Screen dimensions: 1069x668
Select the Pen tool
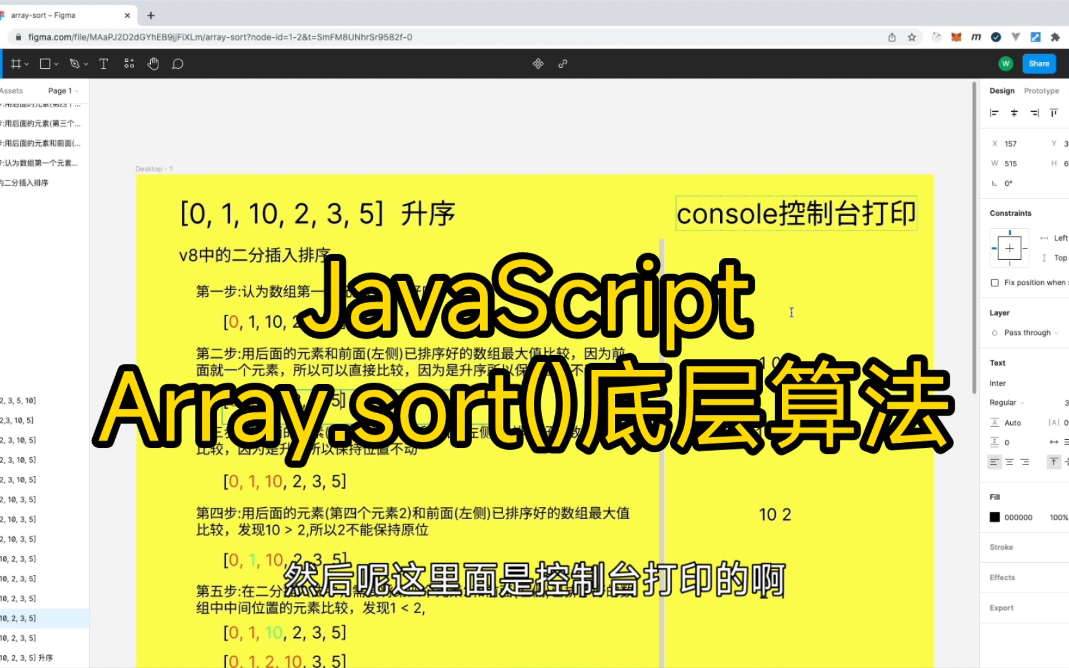tap(74, 63)
